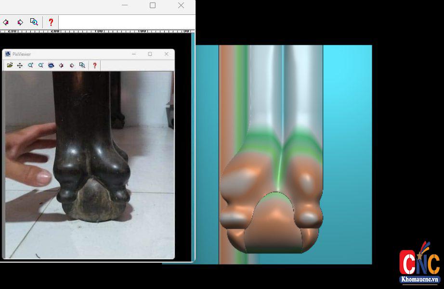Click the zoom in magnifier in PixViewer
The height and width of the screenshot is (289, 444).
pos(30,65)
